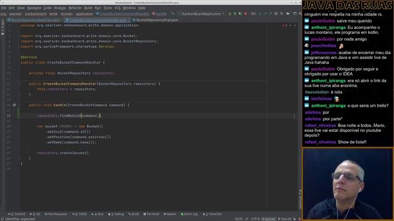The width and height of the screenshot is (394, 221).
Task: Click the 'new Bucket()' expression in code
Action: [90, 126]
